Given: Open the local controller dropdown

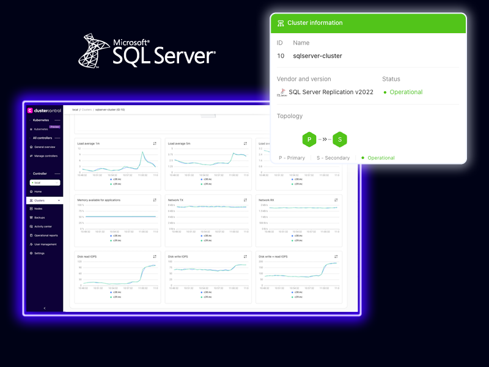Looking at the screenshot, I should [x=45, y=182].
